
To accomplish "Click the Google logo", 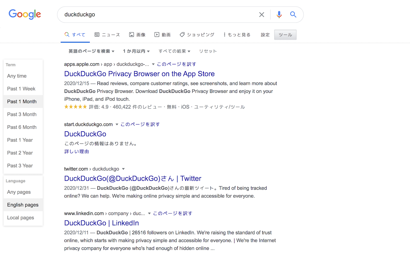I will 25,14.
